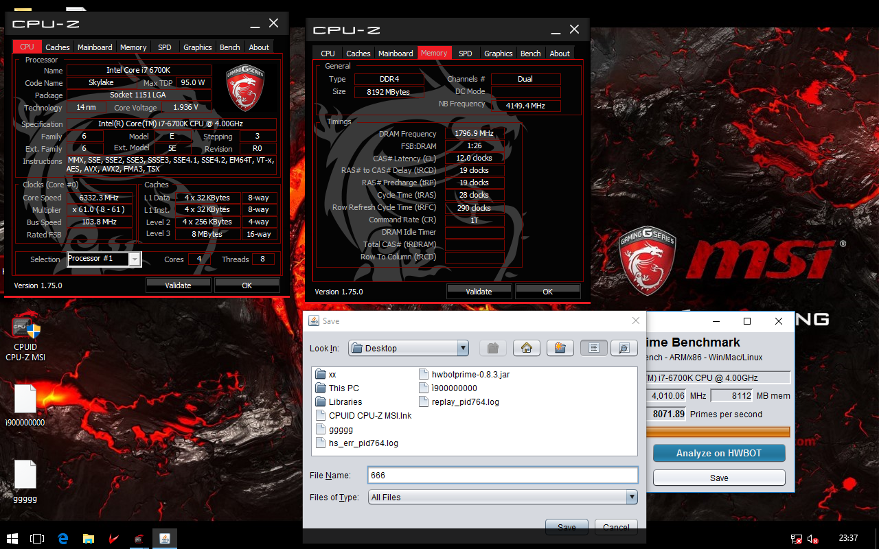This screenshot has height=549, width=879.
Task: Select hs_err_pid764.log in file list
Action: (x=357, y=443)
